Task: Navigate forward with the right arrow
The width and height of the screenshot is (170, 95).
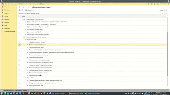Action: coord(27,7)
